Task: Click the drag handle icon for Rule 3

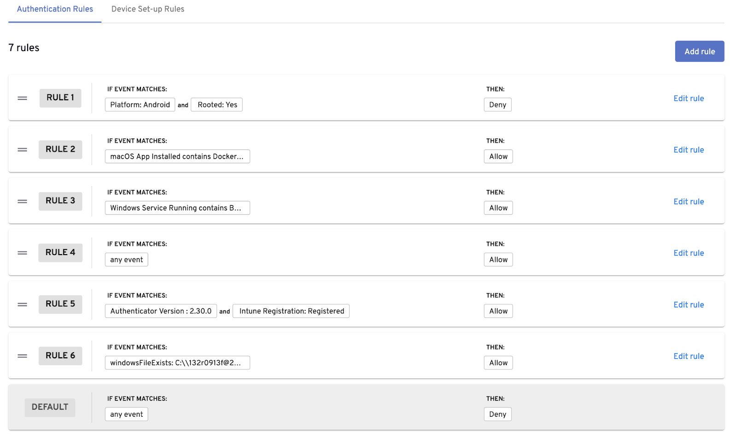Action: (x=22, y=201)
